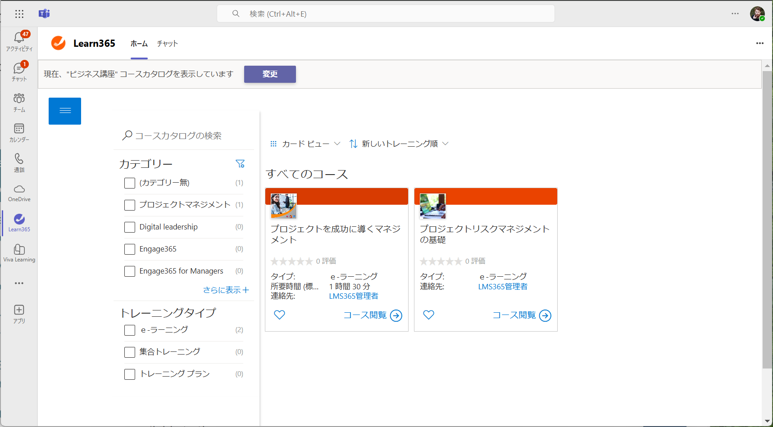The width and height of the screenshot is (773, 427).
Task: Open Settings and more ellipsis near profile
Action: pos(735,13)
